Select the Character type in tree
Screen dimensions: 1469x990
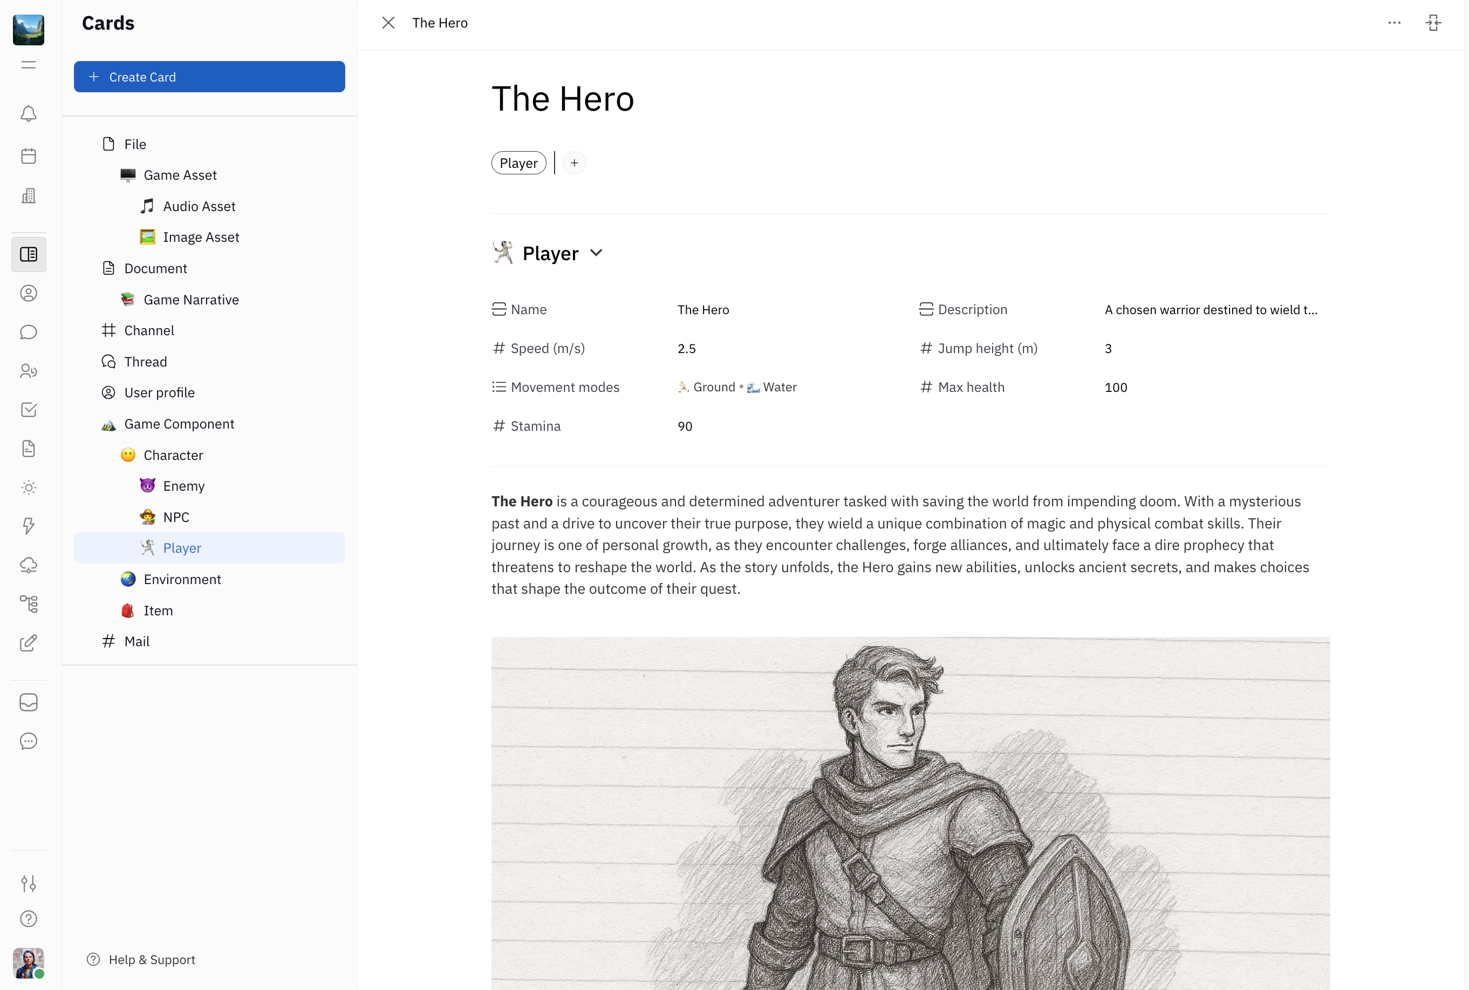point(173,455)
